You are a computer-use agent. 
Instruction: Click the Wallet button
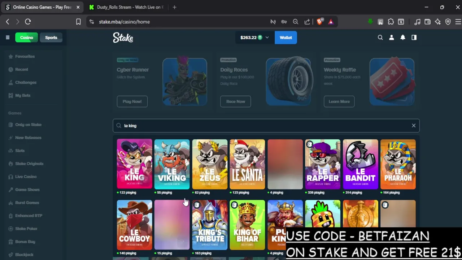pyautogui.click(x=286, y=38)
